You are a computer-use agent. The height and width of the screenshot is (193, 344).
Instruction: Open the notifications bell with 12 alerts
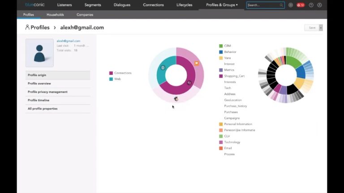point(301,5)
